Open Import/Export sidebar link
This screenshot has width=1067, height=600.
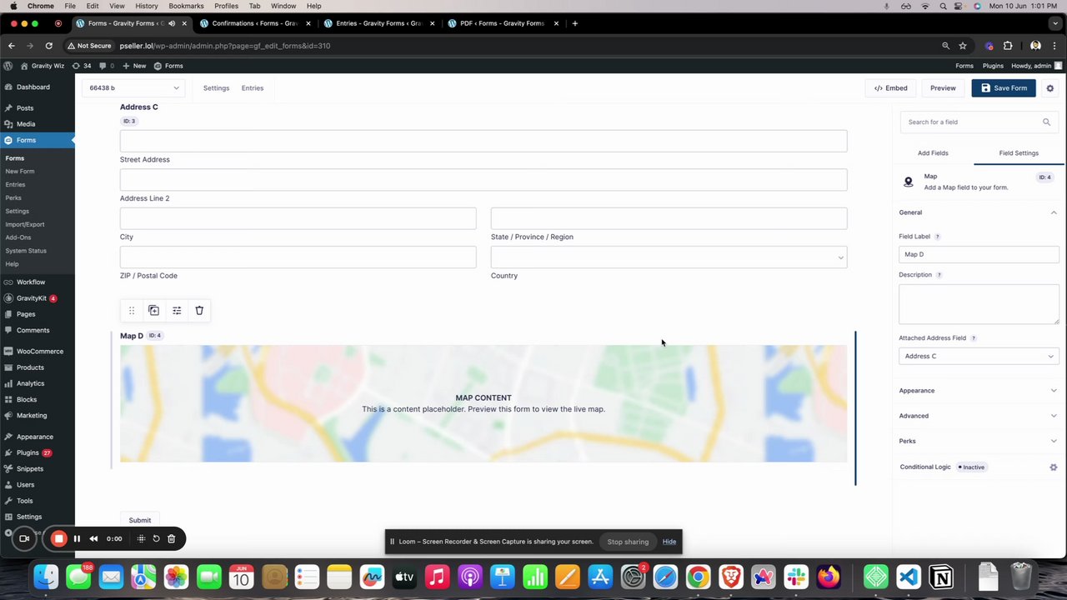click(x=25, y=224)
